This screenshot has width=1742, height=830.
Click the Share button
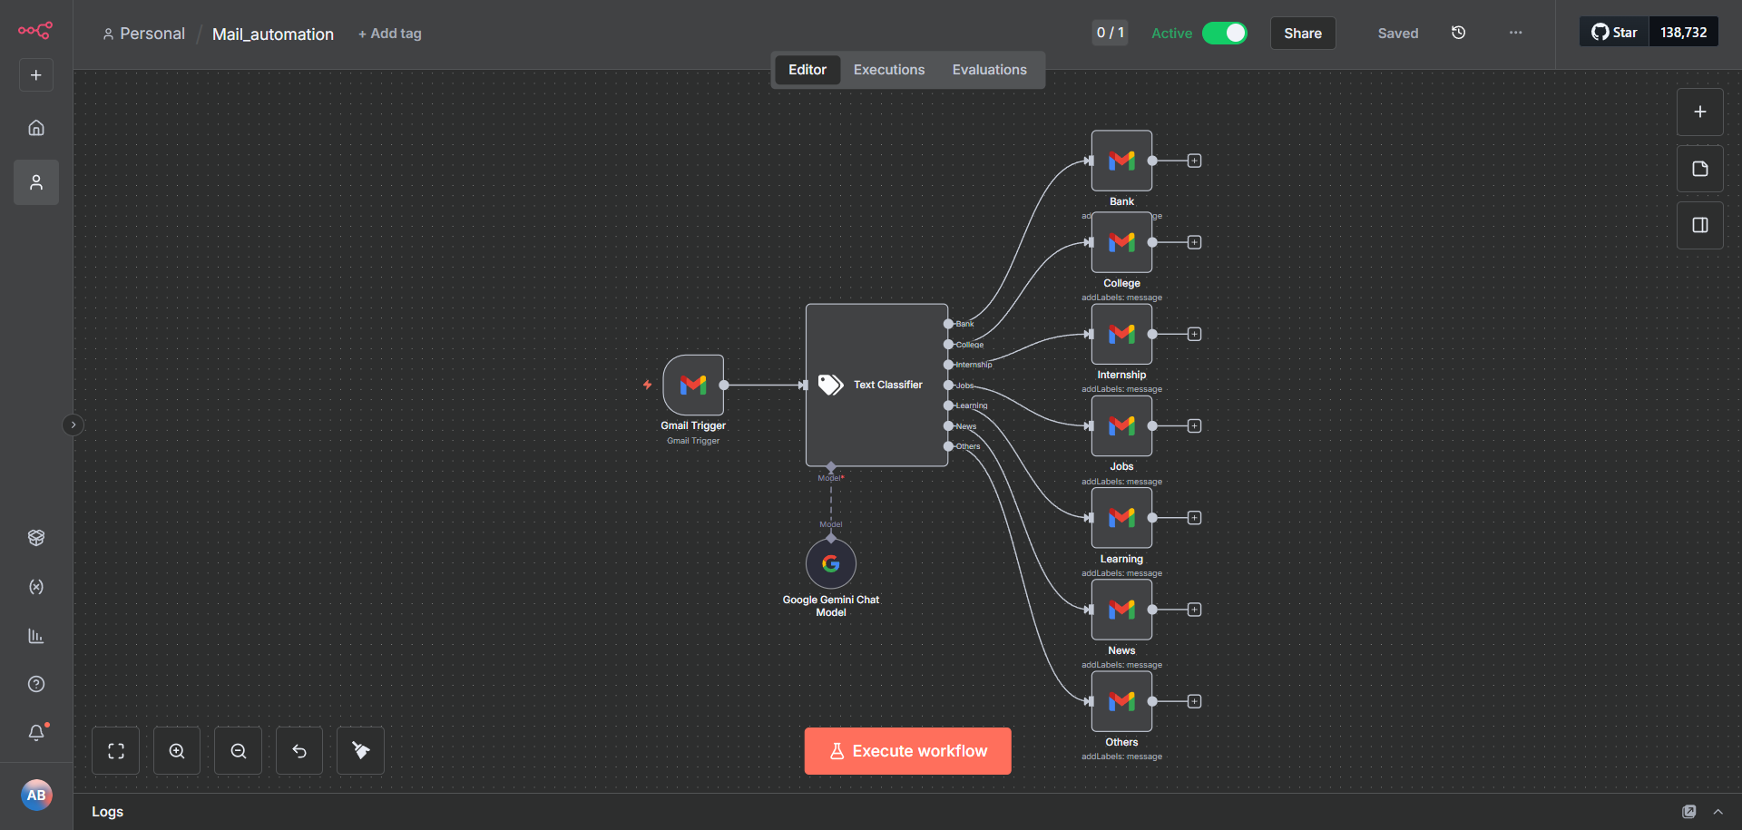1302,34
